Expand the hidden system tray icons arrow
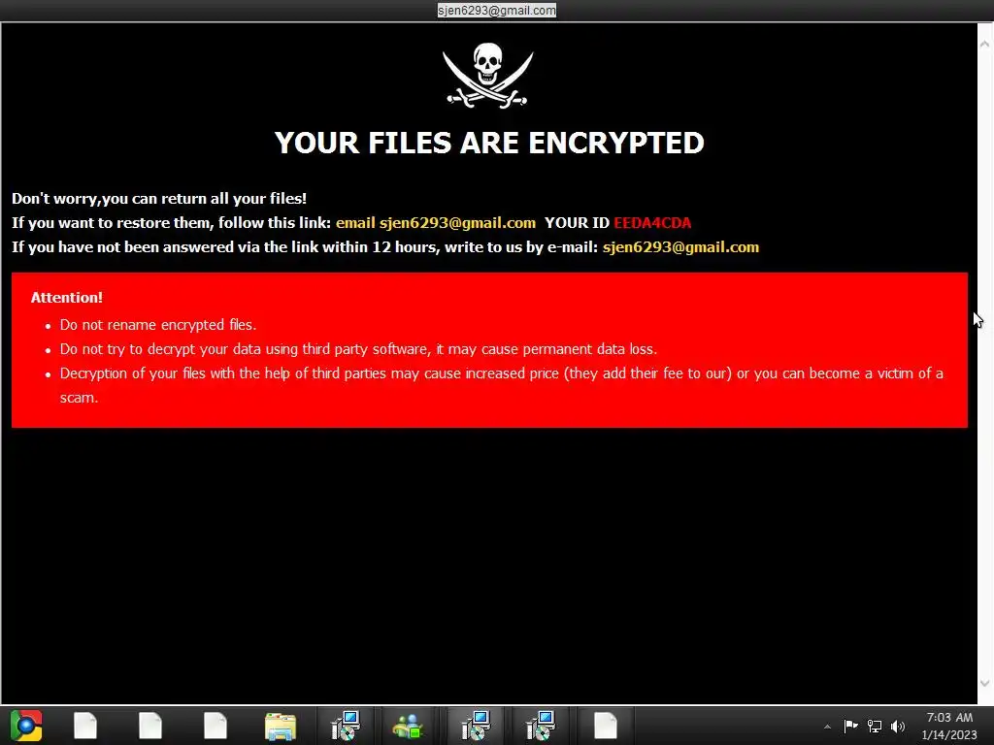Screen dimensions: 994x745 (x=827, y=727)
